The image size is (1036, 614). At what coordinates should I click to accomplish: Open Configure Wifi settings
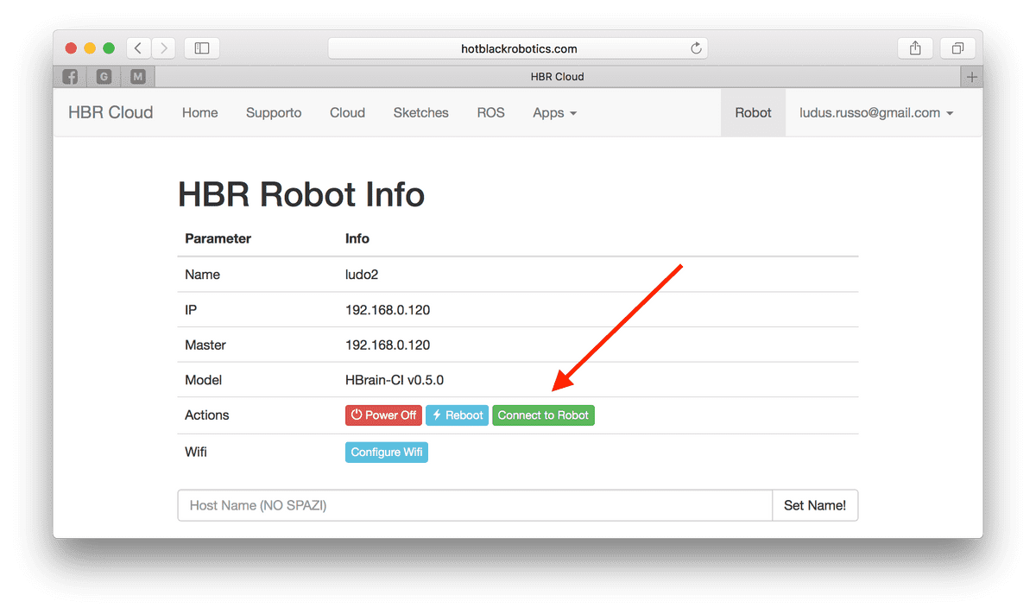click(386, 452)
